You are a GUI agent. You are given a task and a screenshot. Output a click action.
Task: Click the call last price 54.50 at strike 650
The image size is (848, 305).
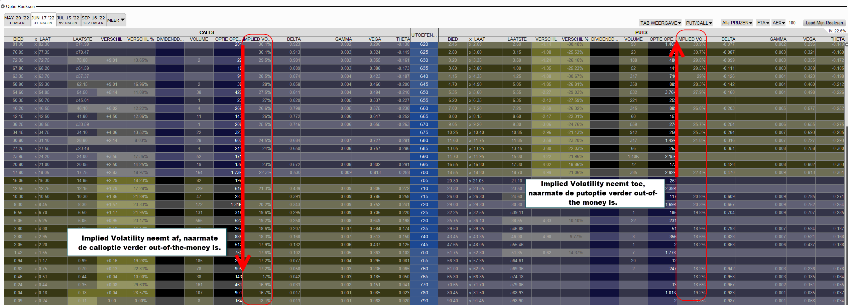82,92
